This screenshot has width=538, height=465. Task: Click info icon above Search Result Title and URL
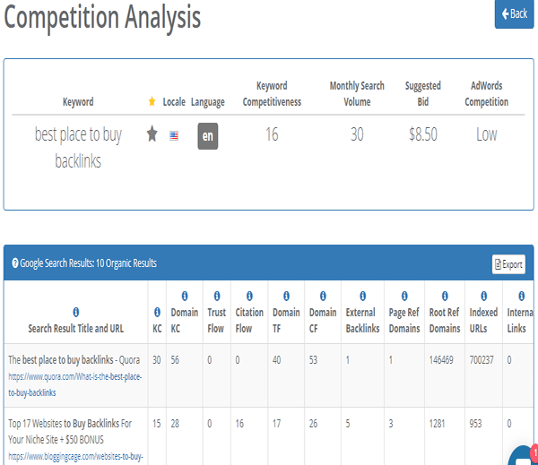click(x=76, y=312)
